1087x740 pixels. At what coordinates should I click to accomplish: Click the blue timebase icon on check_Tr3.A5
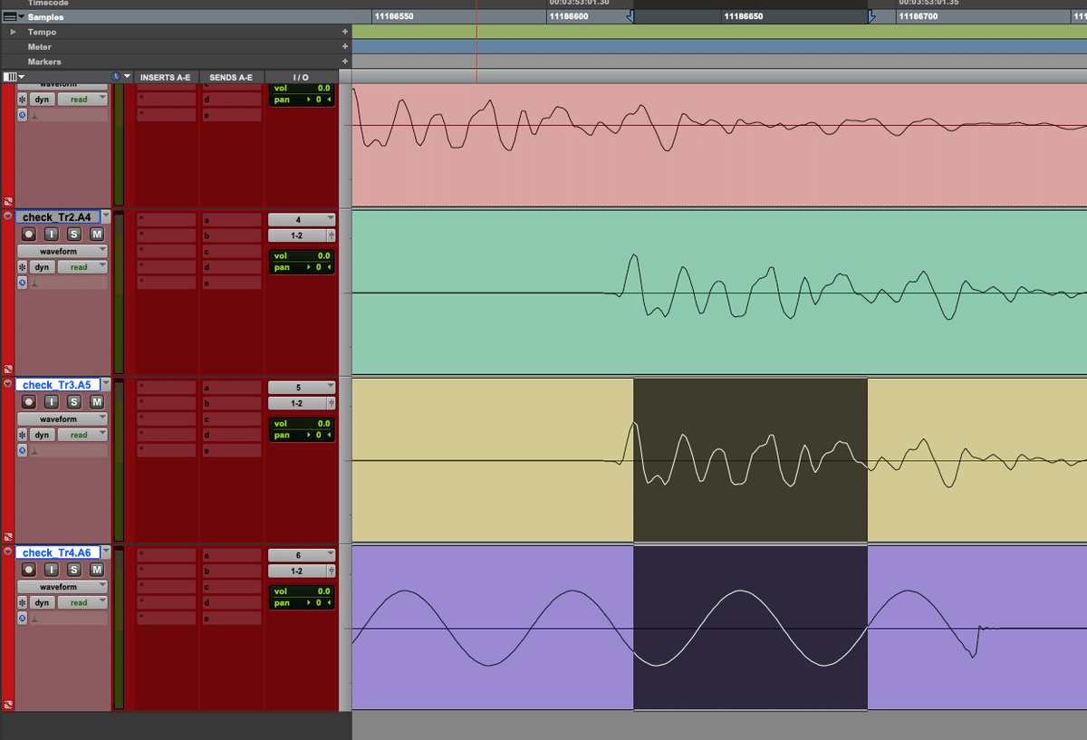coord(22,450)
